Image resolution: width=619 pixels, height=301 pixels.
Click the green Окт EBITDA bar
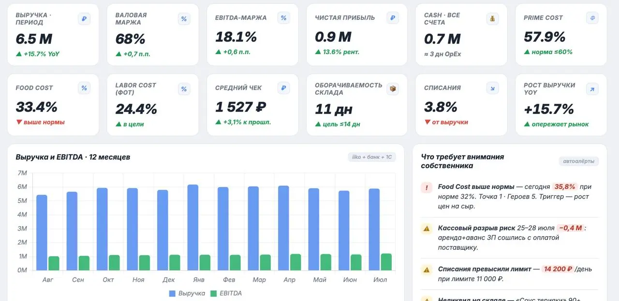[114, 263]
